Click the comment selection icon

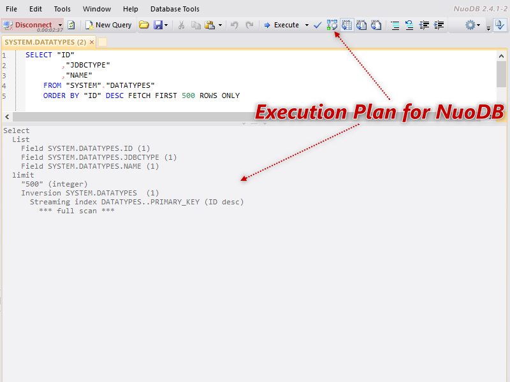click(409, 25)
